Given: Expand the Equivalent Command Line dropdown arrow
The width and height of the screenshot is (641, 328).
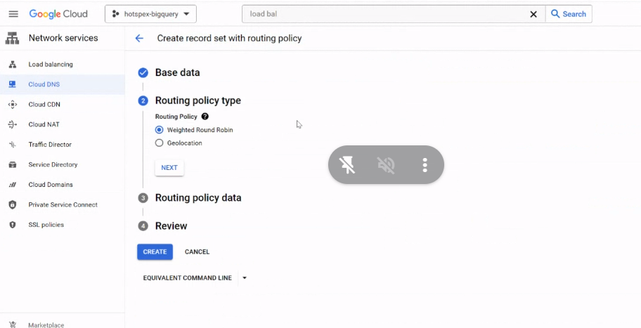Looking at the screenshot, I should pyautogui.click(x=245, y=277).
